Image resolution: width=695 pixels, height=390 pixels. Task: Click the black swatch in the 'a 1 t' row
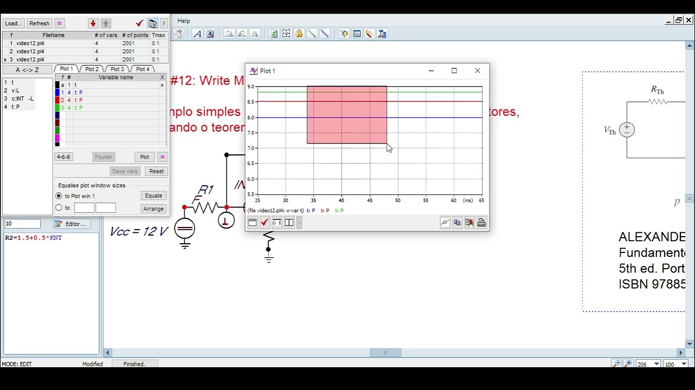pyautogui.click(x=58, y=85)
